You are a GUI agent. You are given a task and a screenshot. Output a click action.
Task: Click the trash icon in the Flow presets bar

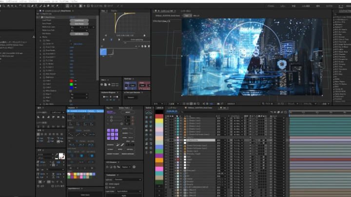[x=149, y=46]
